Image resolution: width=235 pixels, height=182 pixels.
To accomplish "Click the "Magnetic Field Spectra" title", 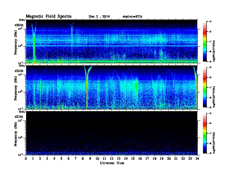I will coord(49,16).
